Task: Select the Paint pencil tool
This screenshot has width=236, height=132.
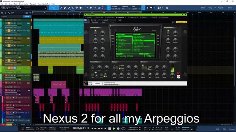Action: click(61, 8)
